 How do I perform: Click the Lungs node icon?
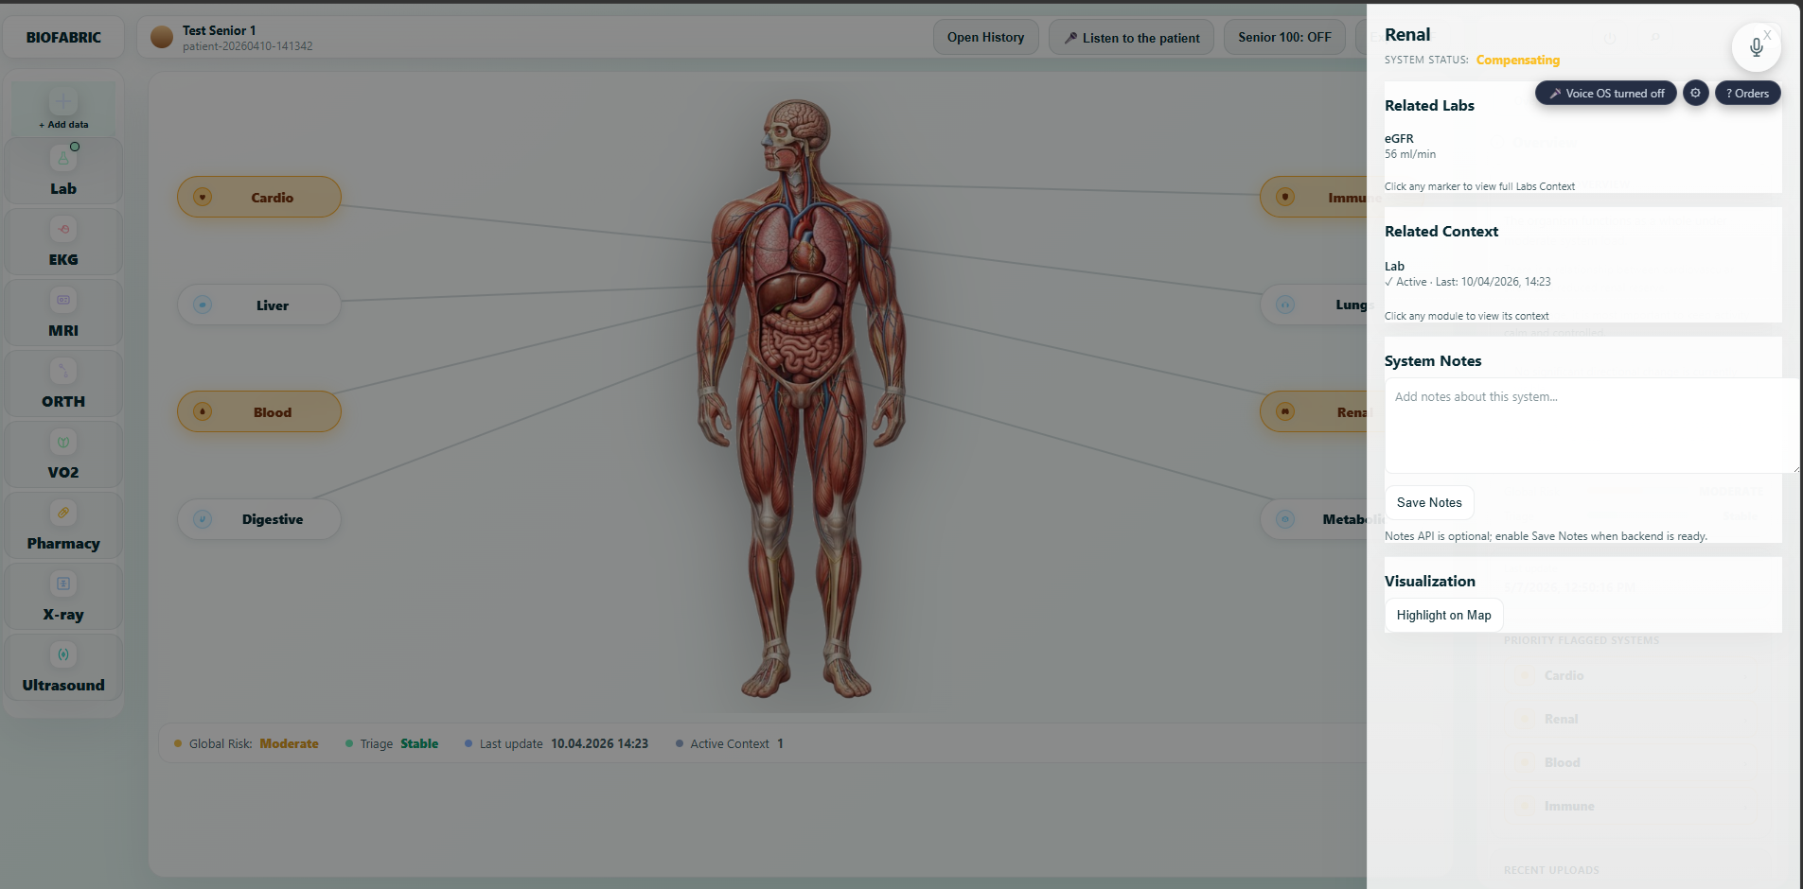pos(1285,305)
